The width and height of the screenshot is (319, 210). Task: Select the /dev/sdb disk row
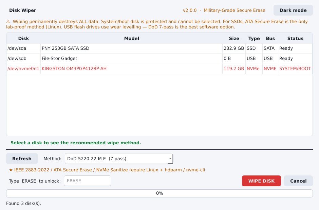pos(159,59)
